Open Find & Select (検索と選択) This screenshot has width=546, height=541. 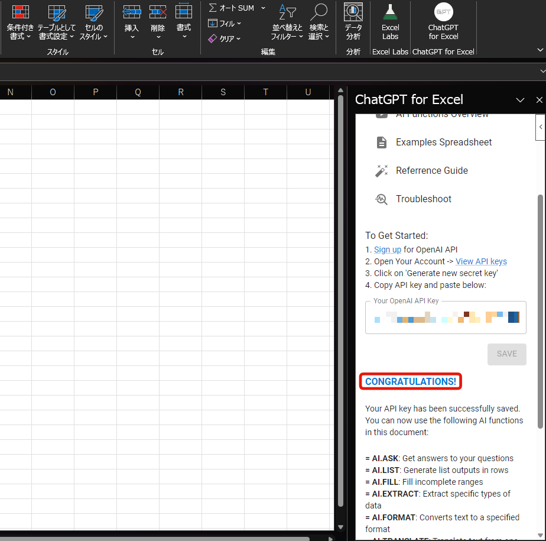(x=318, y=22)
